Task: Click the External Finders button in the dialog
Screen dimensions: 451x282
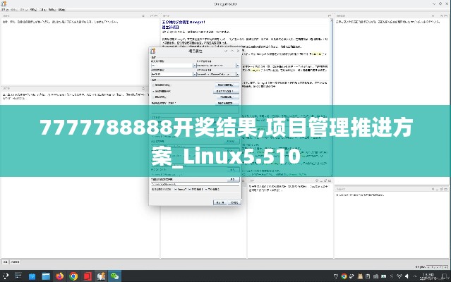Action: click(227, 103)
